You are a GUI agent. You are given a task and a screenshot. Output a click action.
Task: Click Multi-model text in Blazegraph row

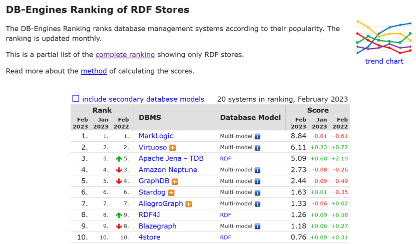click(236, 226)
